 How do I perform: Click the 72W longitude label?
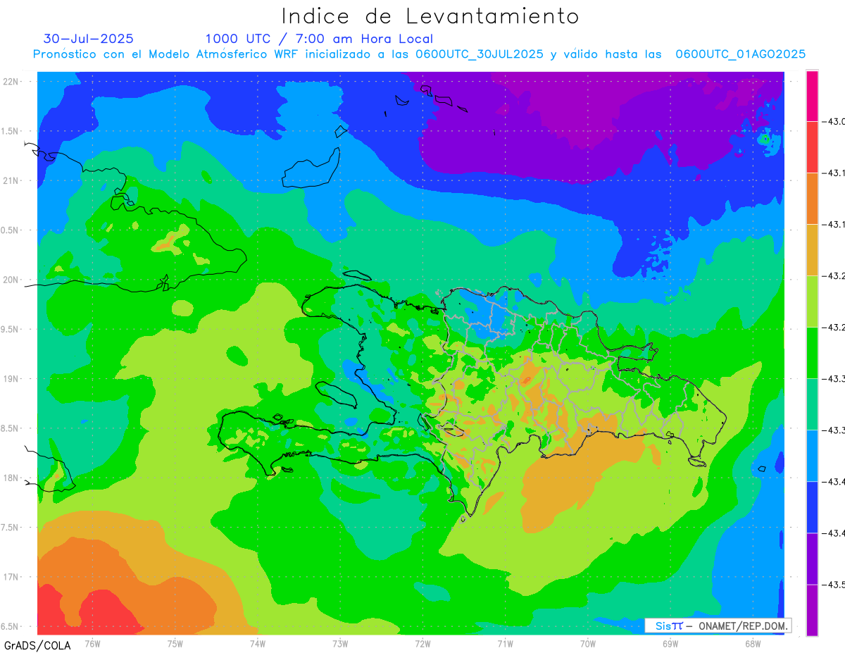point(423,643)
